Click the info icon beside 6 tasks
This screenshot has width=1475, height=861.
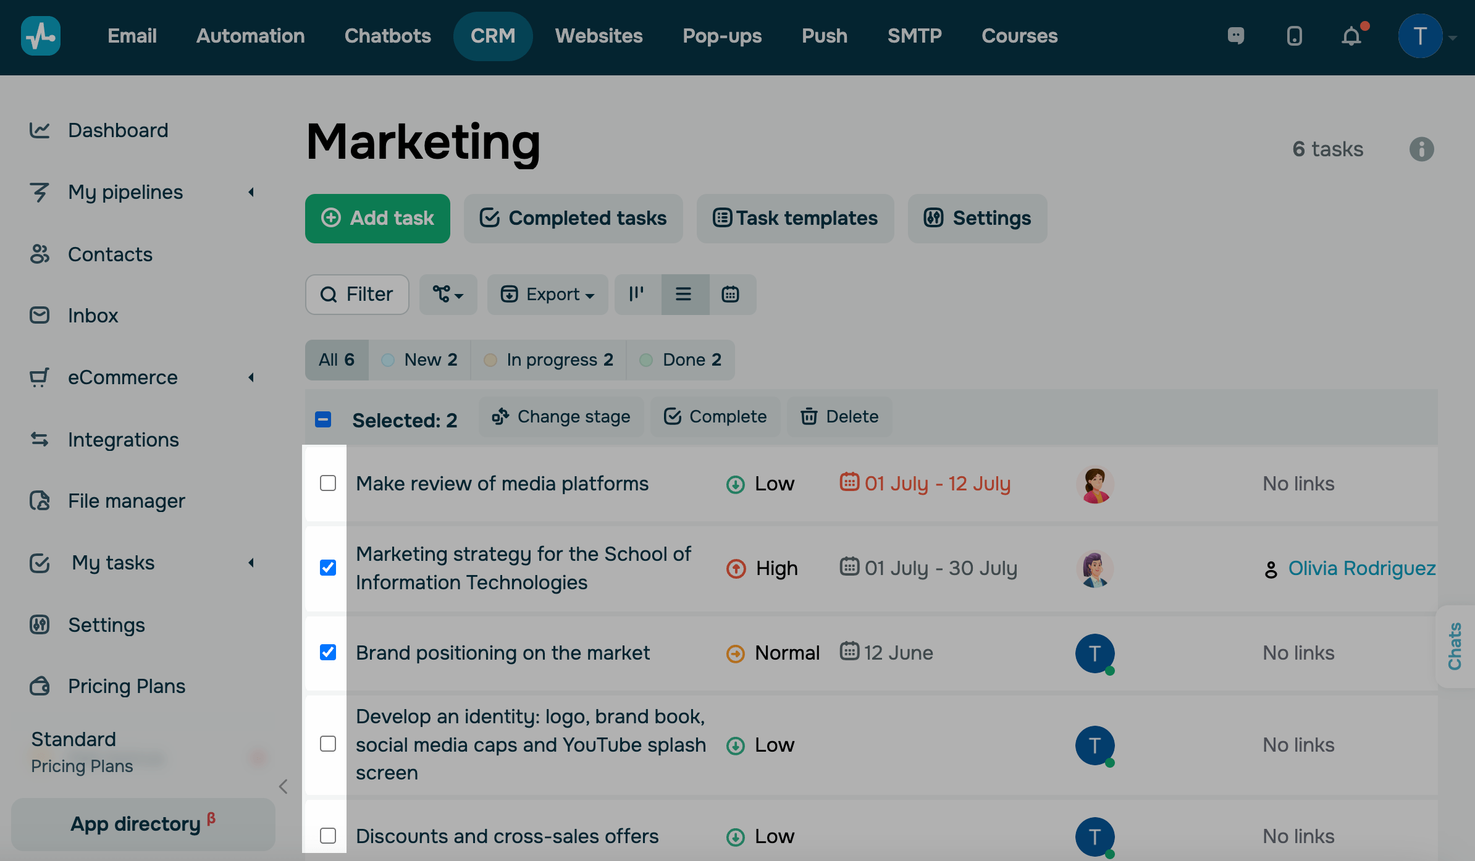pyautogui.click(x=1421, y=149)
